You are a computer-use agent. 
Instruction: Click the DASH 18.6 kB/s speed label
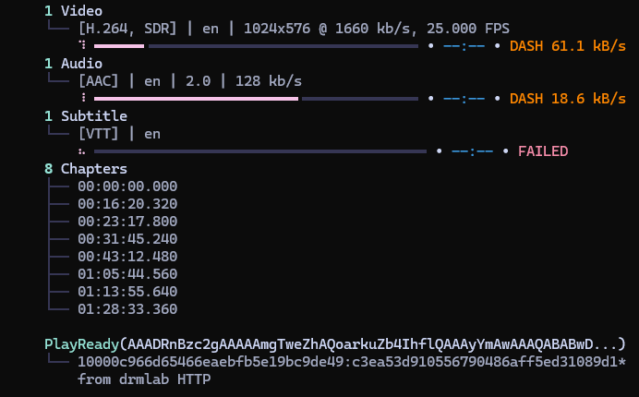pyautogui.click(x=567, y=99)
